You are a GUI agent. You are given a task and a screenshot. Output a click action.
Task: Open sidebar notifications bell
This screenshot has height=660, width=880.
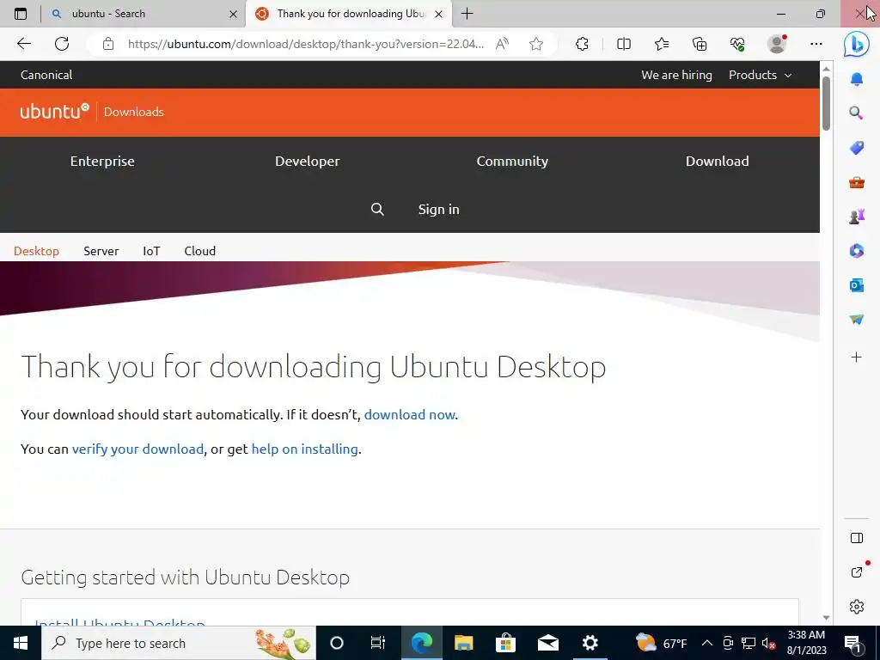click(x=857, y=79)
